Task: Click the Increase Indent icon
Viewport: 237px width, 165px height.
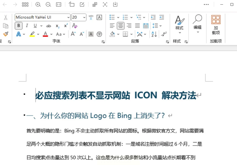Action: click(x=162, y=17)
